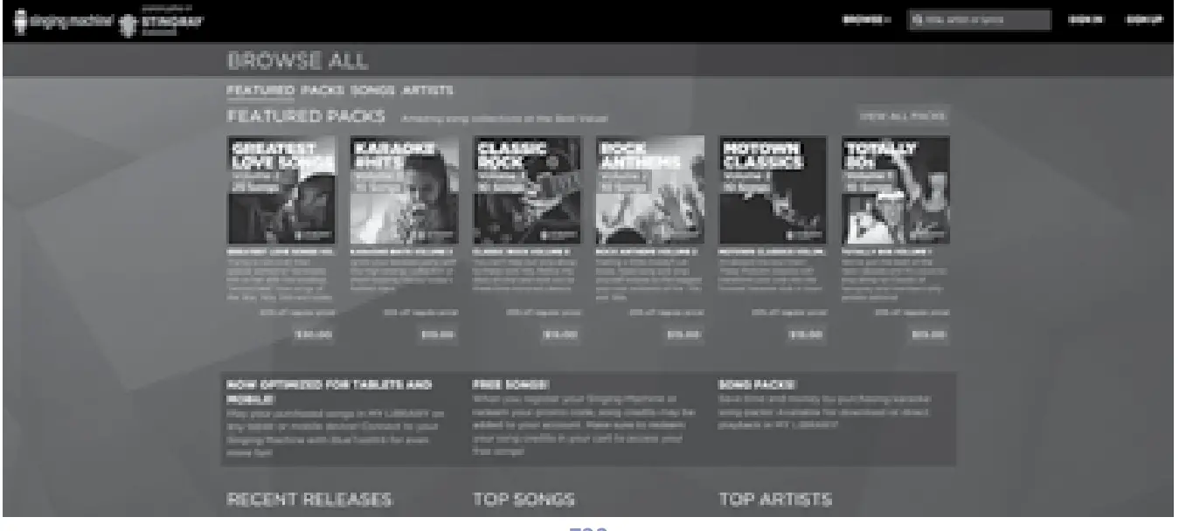Open the Classic Rock pack cover
1186x531 pixels.
point(527,190)
